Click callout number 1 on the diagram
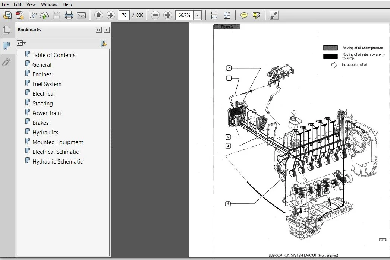This screenshot has width=390, height=260. tap(229, 78)
